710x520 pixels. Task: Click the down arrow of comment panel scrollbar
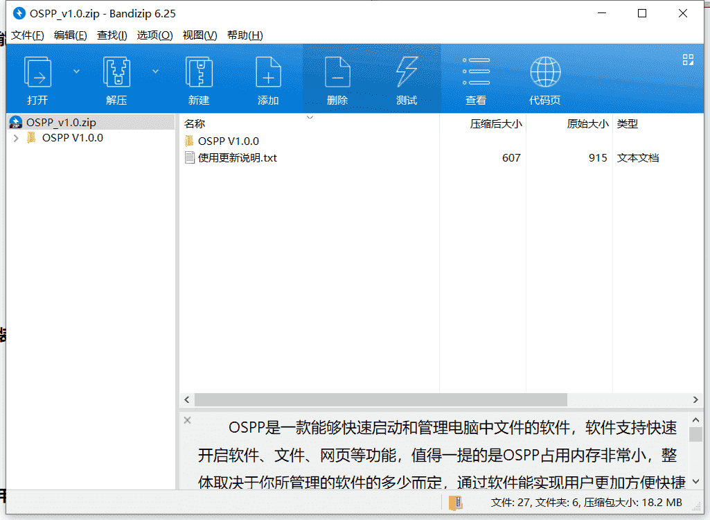tap(696, 481)
